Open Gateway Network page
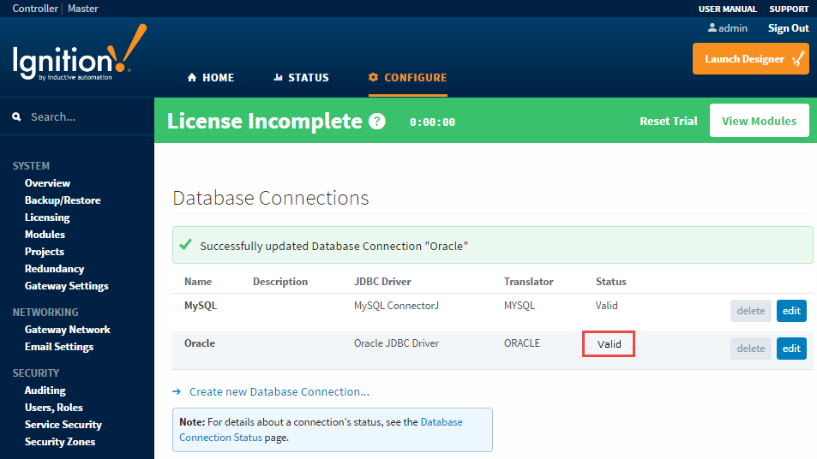The height and width of the screenshot is (459, 817). [68, 330]
